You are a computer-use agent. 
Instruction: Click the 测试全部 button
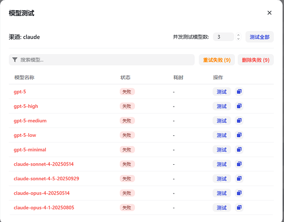260,37
